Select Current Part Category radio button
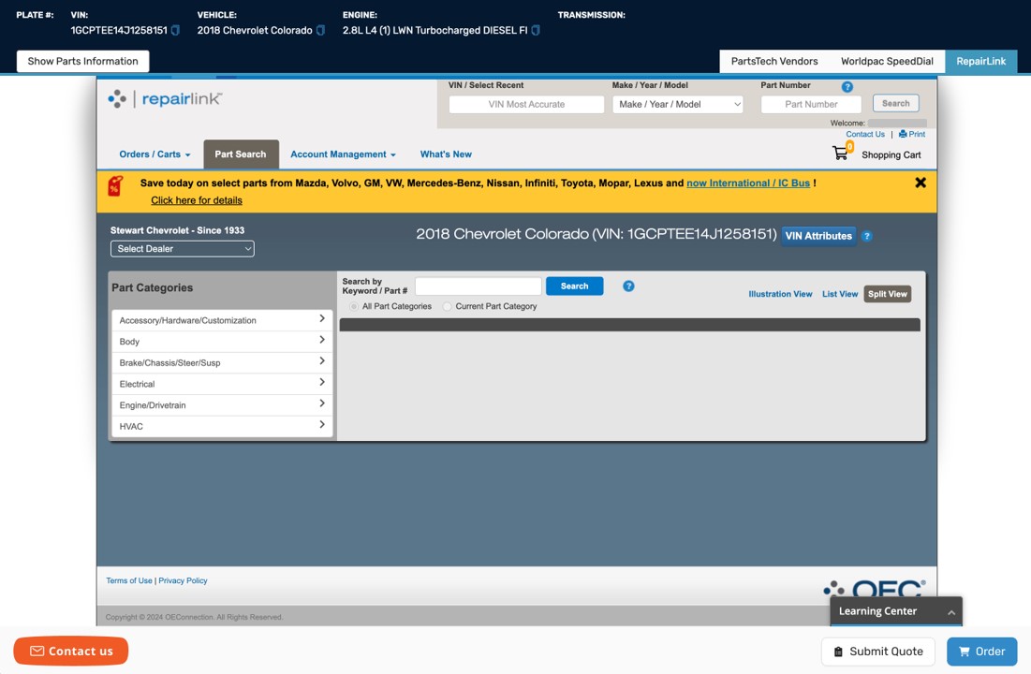The image size is (1031, 674). pyautogui.click(x=447, y=306)
